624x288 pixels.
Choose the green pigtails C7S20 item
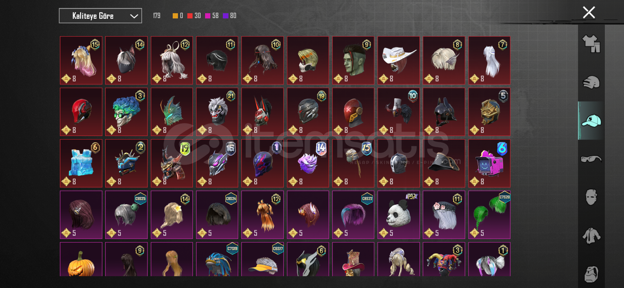(489, 215)
